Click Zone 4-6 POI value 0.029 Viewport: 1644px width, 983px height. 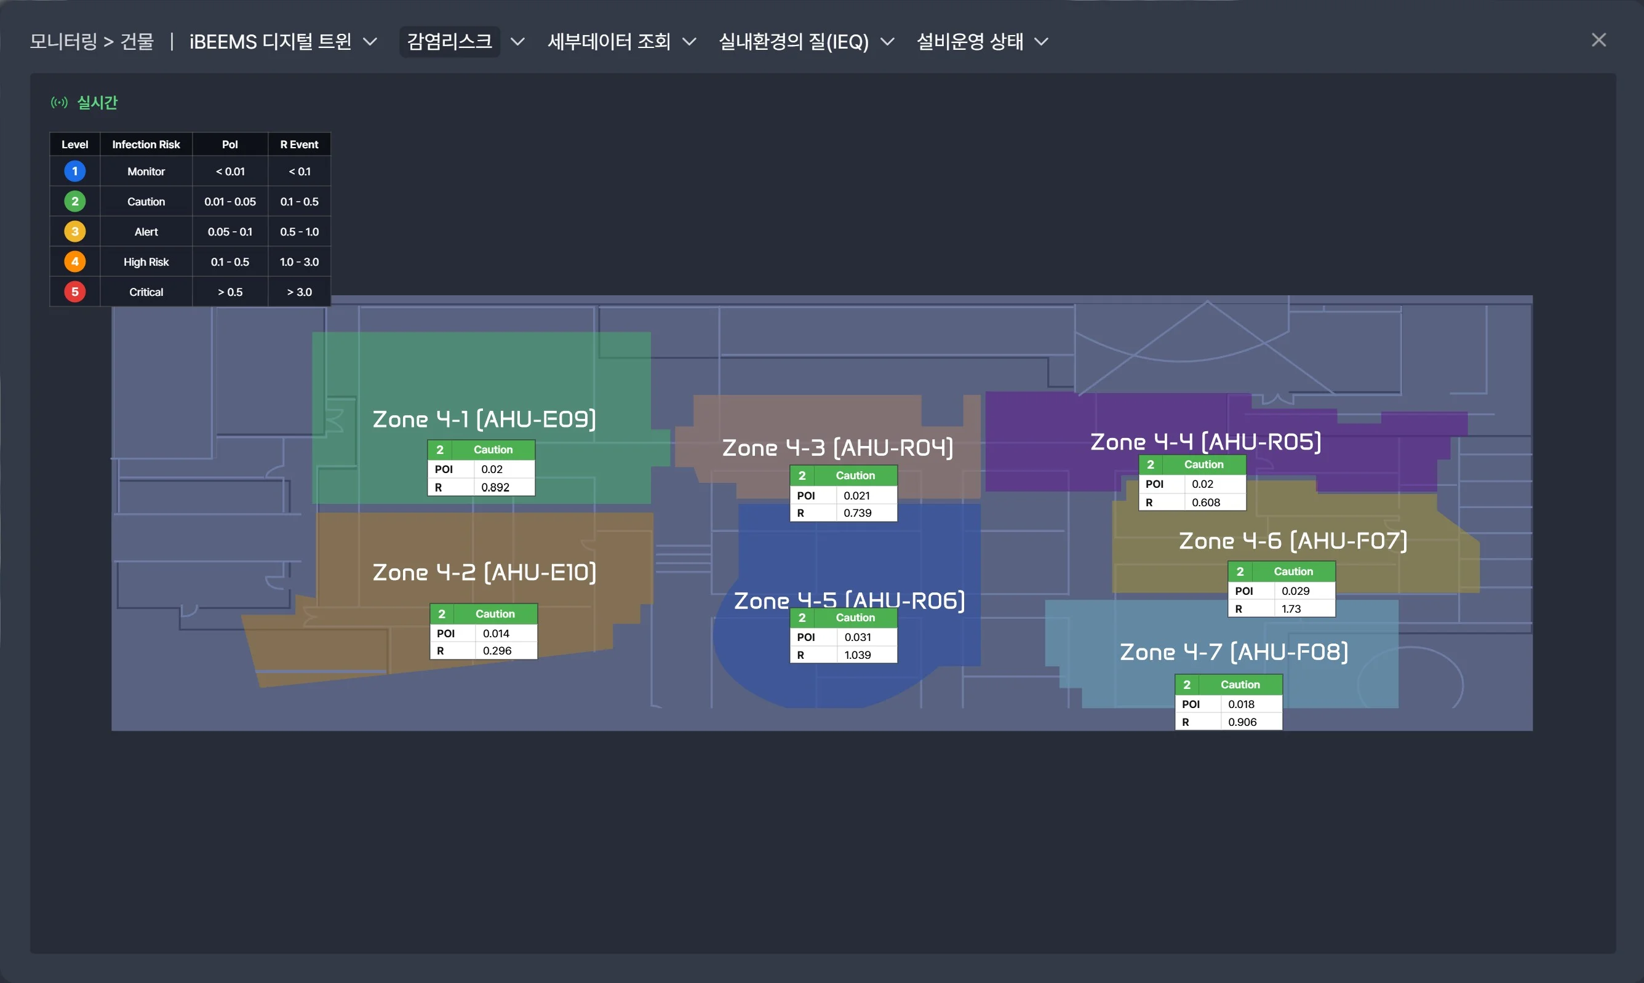coord(1296,591)
